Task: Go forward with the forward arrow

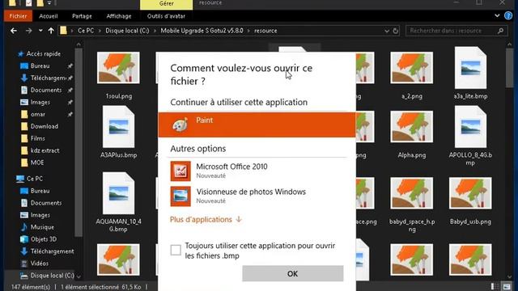Action: pyautogui.click(x=29, y=31)
